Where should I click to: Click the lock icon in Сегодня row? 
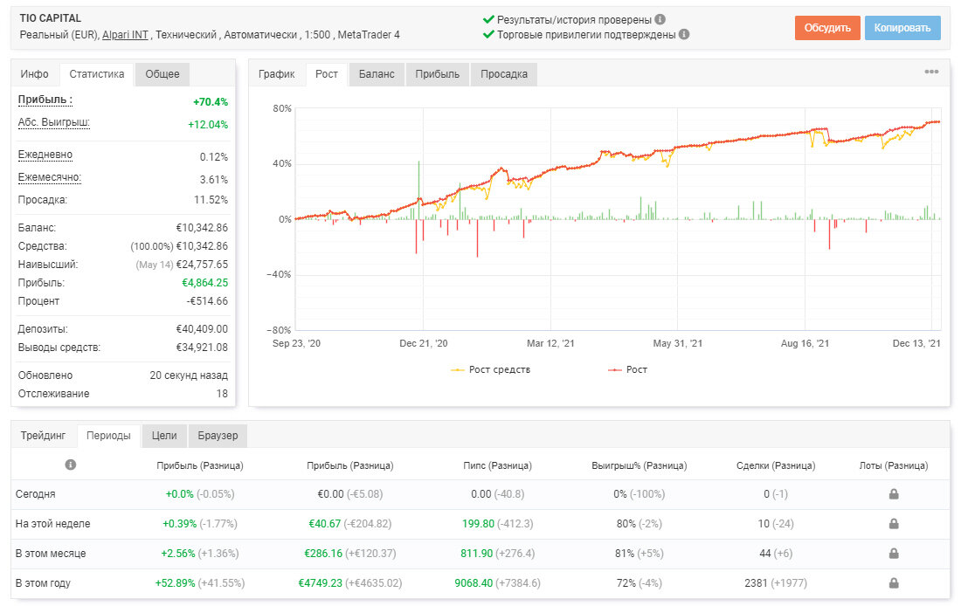pyautogui.click(x=894, y=494)
